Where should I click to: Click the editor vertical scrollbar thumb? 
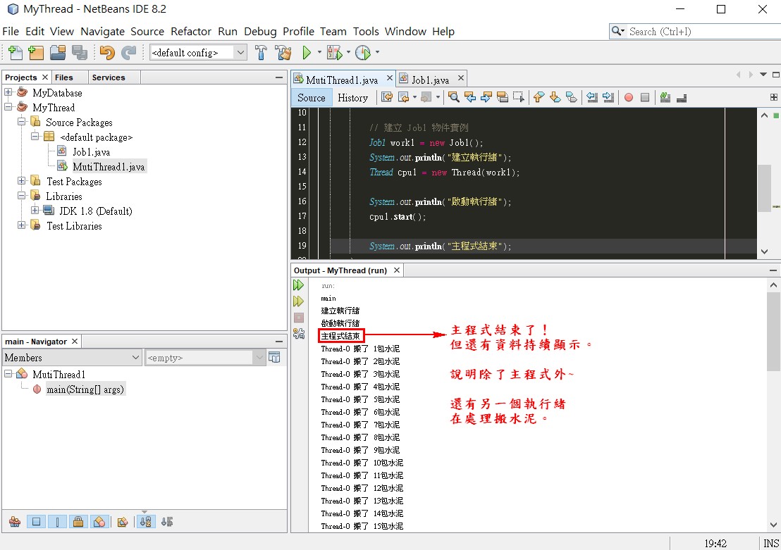point(764,188)
